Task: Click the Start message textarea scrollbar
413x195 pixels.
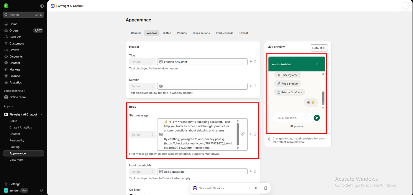Action: tap(238, 134)
